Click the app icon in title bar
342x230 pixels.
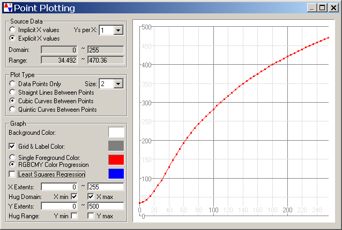tap(7, 8)
